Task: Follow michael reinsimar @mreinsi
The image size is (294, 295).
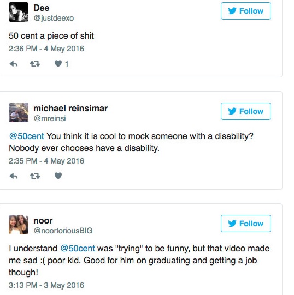Action: click(246, 111)
